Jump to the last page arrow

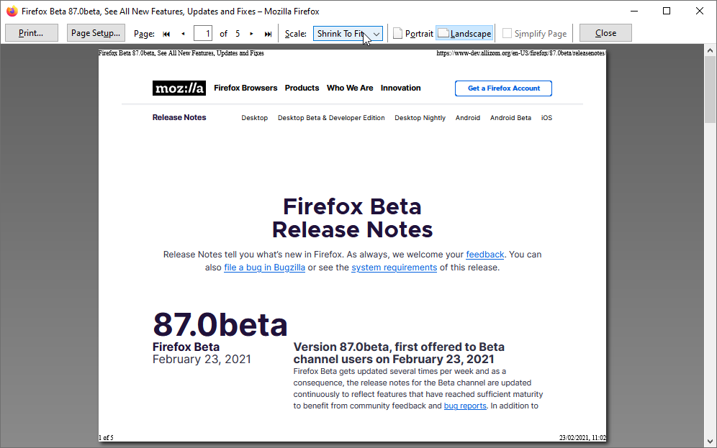pos(268,34)
